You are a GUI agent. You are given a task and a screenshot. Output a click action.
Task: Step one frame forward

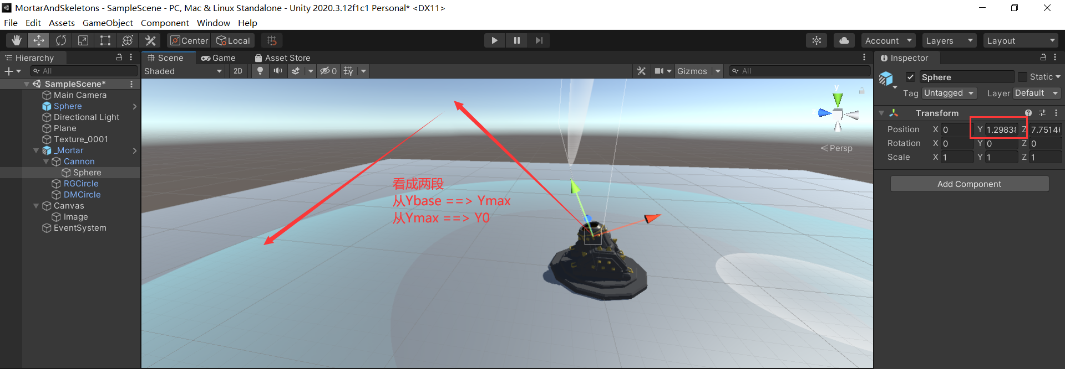coord(539,40)
